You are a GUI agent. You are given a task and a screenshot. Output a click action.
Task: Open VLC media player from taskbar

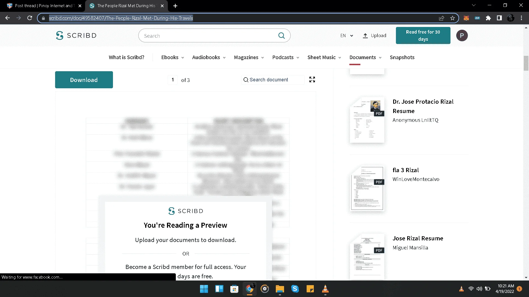[325, 289]
